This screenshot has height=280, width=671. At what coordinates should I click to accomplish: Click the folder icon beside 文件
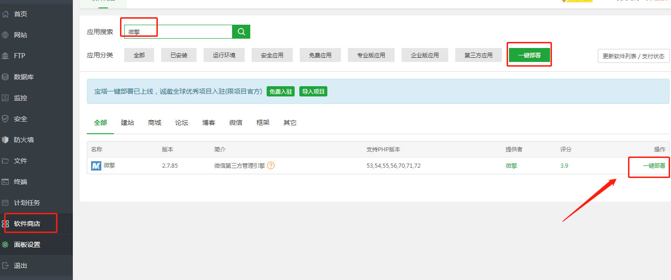[x=6, y=161]
